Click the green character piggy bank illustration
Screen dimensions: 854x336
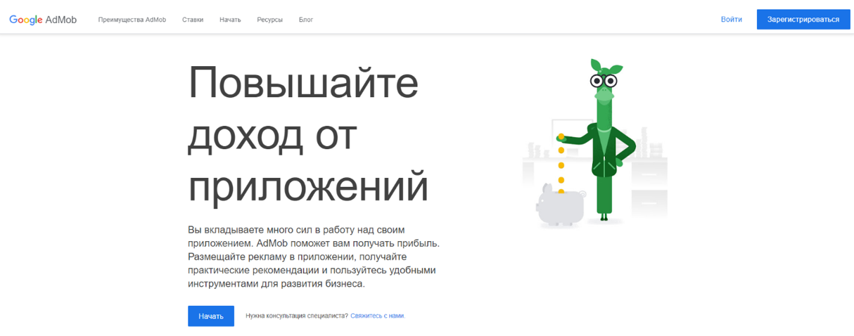[595, 143]
